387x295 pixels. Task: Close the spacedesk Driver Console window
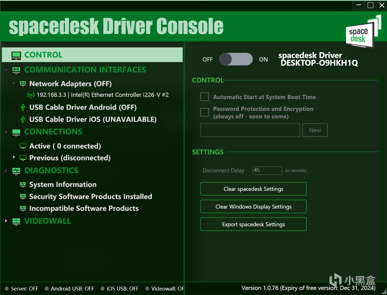pos(382,5)
